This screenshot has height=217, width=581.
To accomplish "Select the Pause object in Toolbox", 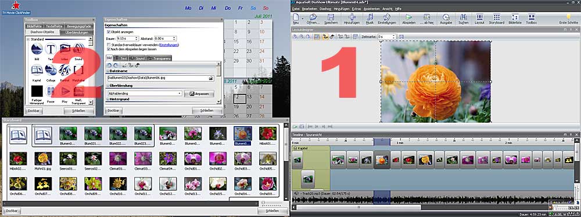I will 51,91.
